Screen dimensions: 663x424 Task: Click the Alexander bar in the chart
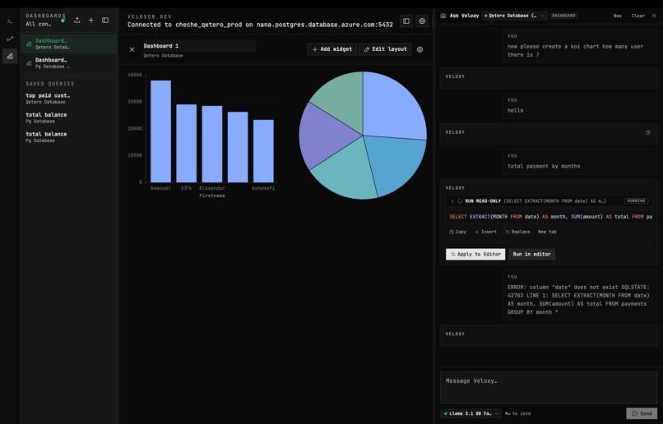tap(212, 144)
